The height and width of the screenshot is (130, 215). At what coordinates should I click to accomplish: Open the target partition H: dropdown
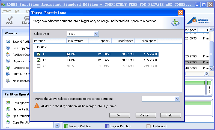177,99
